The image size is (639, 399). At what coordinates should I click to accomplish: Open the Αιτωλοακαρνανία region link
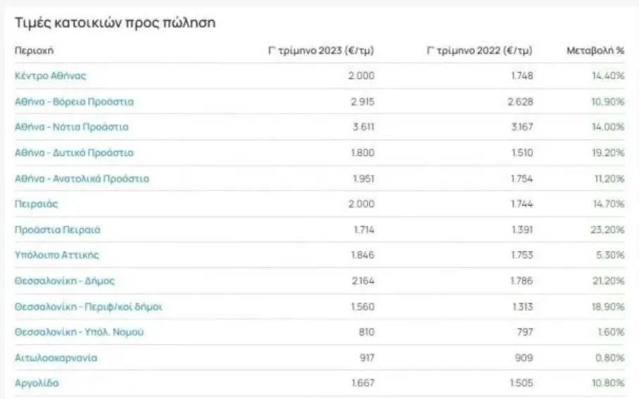(x=56, y=357)
